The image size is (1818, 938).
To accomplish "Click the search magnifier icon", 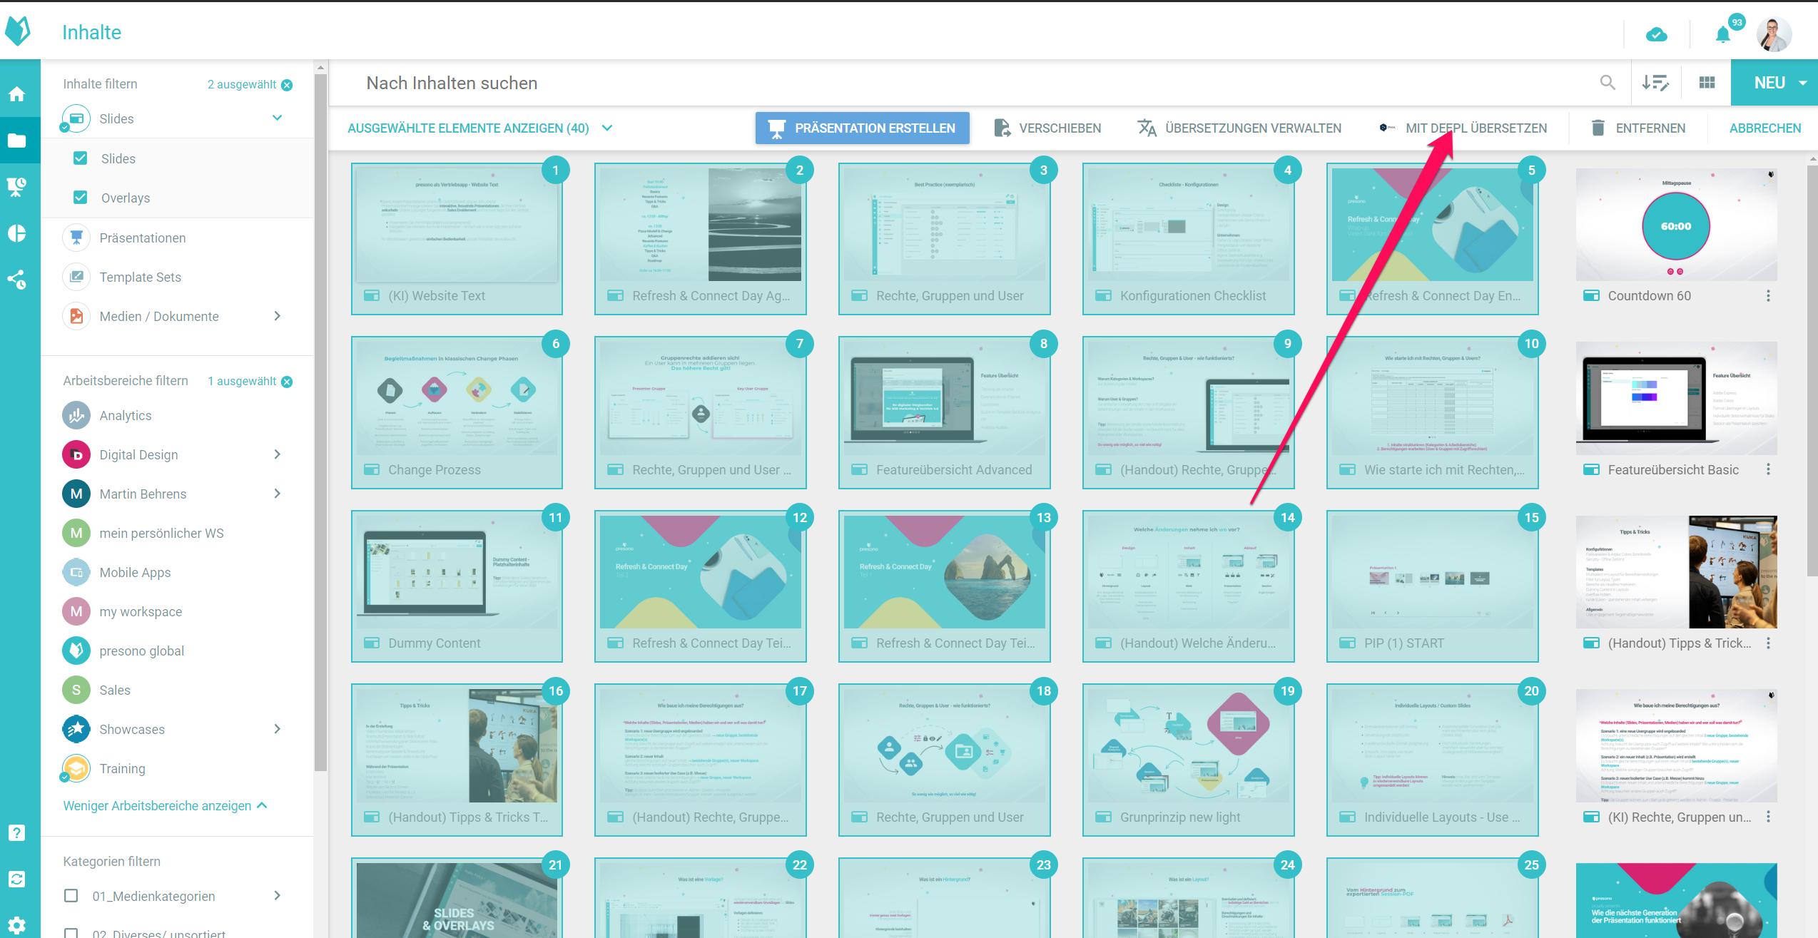I will [x=1608, y=83].
